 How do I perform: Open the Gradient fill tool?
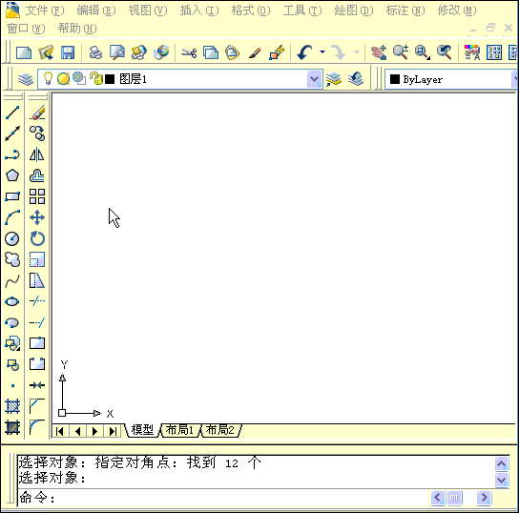(x=12, y=427)
